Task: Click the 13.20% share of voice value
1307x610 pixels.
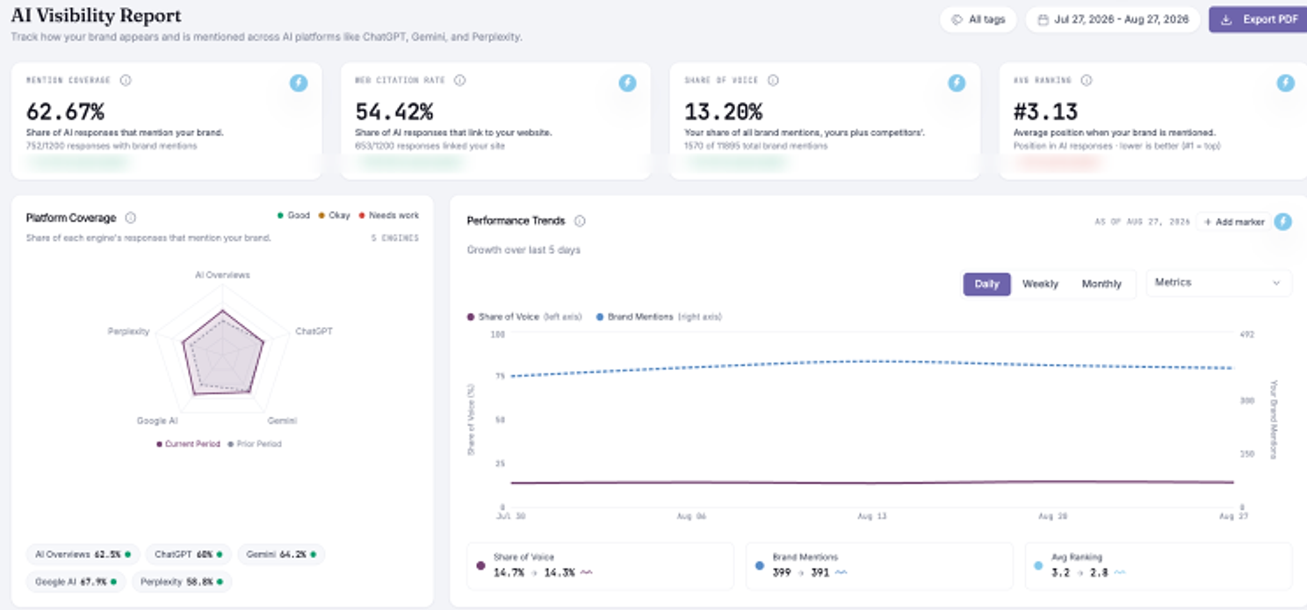Action: coord(723,112)
